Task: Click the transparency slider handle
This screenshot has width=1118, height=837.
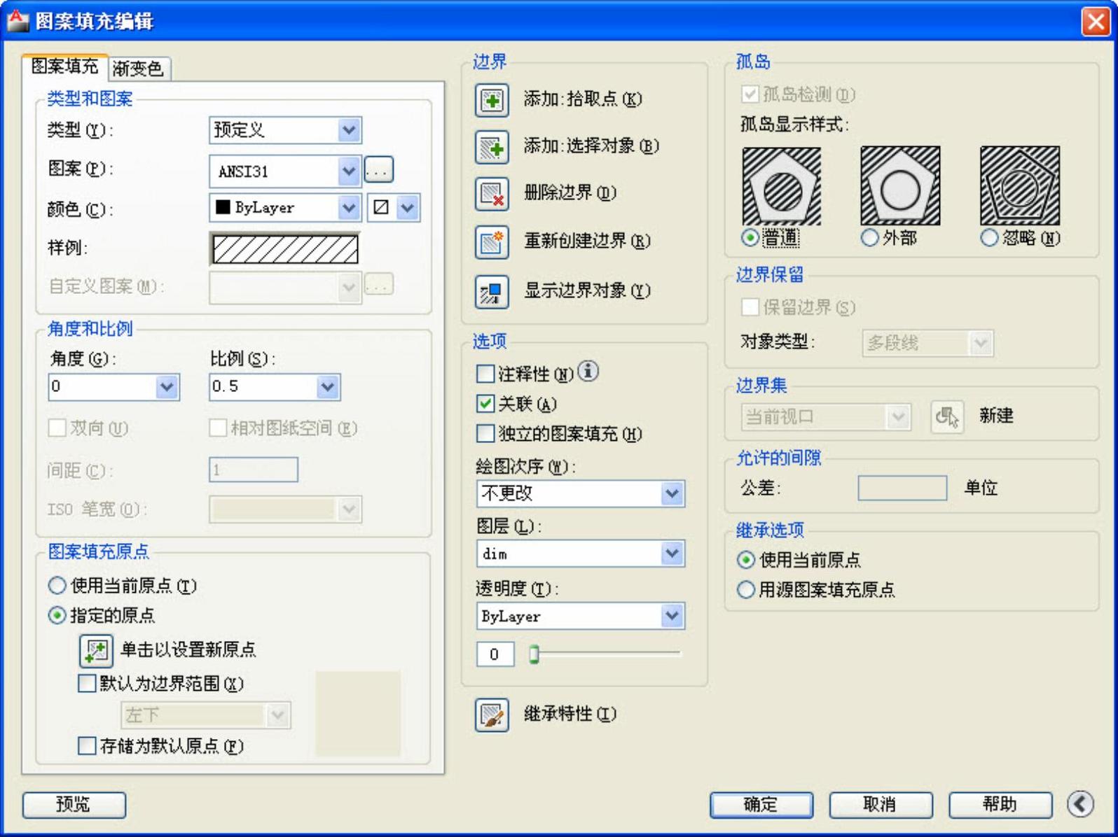Action: click(x=534, y=654)
